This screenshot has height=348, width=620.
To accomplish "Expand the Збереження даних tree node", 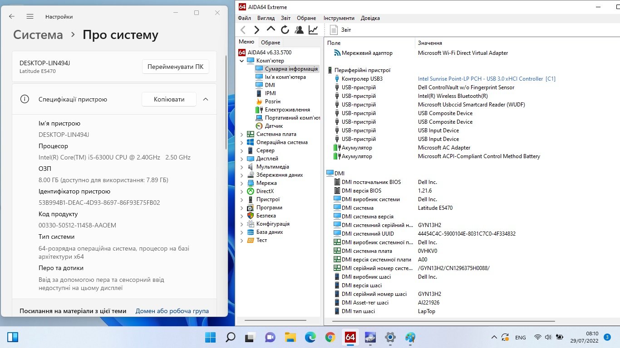I will click(241, 175).
